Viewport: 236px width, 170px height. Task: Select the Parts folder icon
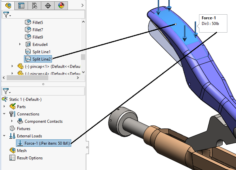point(13,106)
